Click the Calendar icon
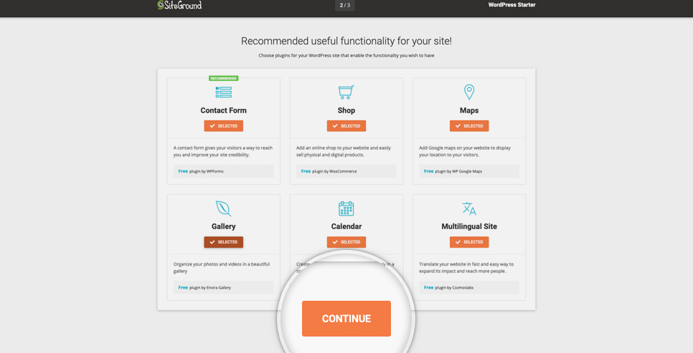Screen dimensions: 693x353 [346, 208]
